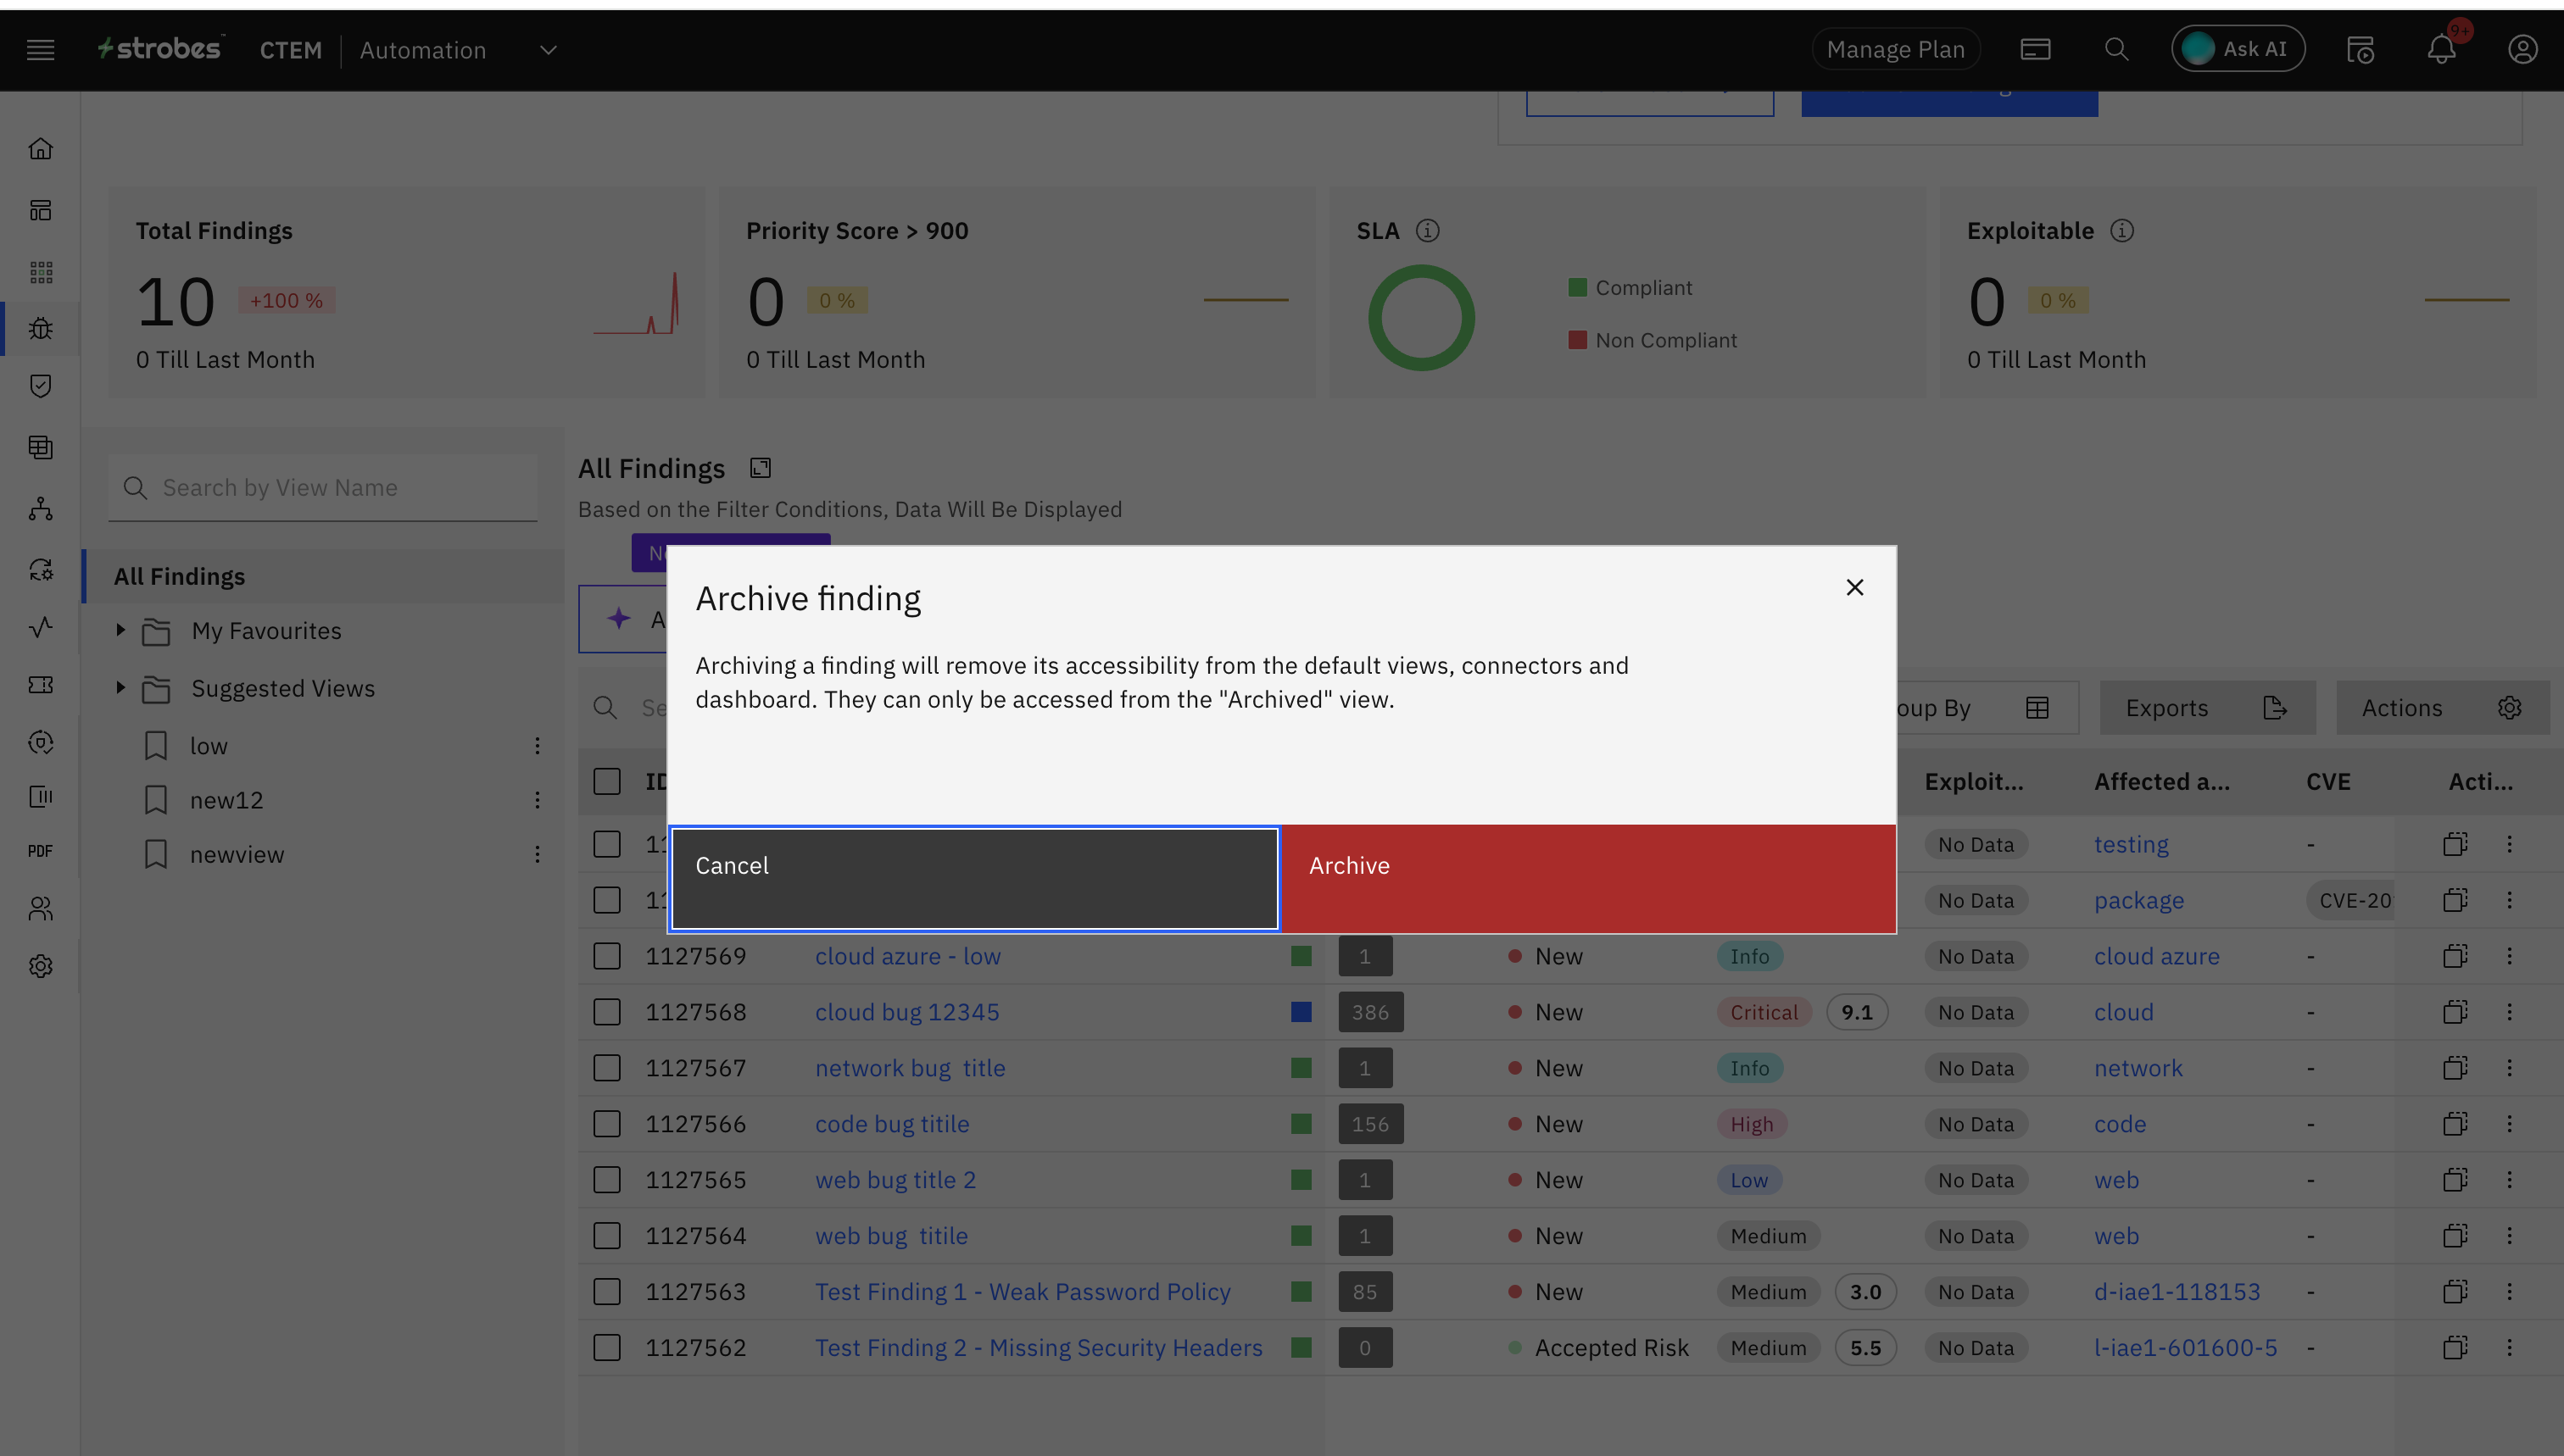This screenshot has height=1456, width=2564.
Task: Click the red Archive button
Action: coord(1587,878)
